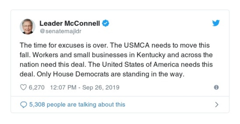The height and width of the screenshot is (124, 240).
Task: Like the tweet with the heart icon
Action: 23,87
